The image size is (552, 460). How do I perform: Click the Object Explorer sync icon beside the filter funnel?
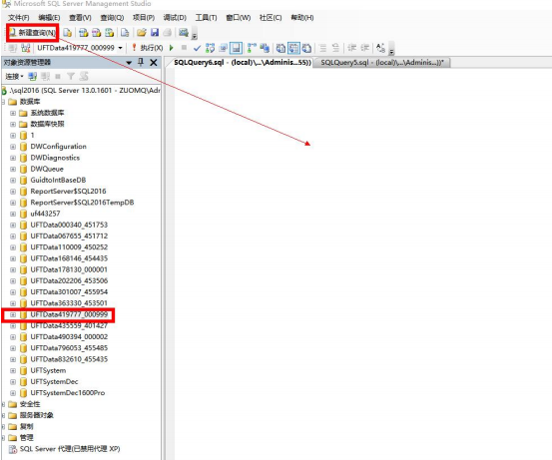pyautogui.click(x=84, y=77)
